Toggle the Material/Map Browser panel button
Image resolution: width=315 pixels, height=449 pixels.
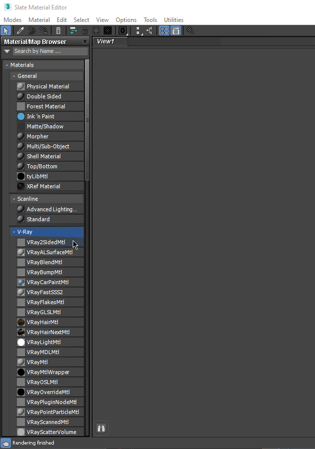point(164,30)
